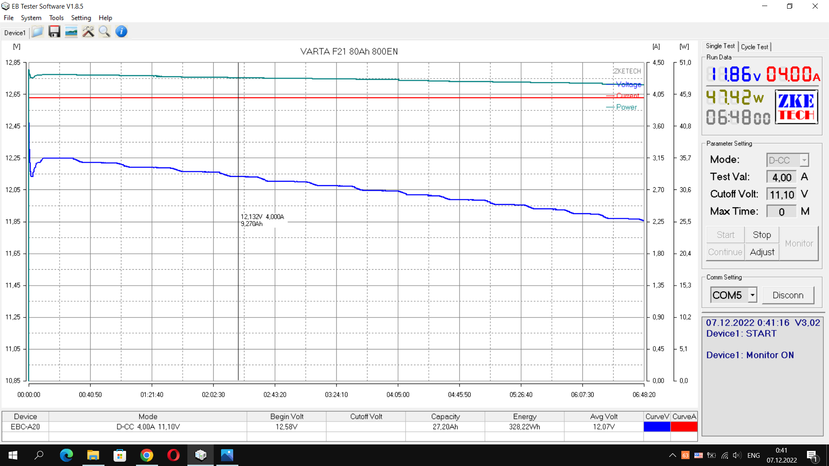Click the red CurveA color swatch
This screenshot has width=829, height=466.
684,427
